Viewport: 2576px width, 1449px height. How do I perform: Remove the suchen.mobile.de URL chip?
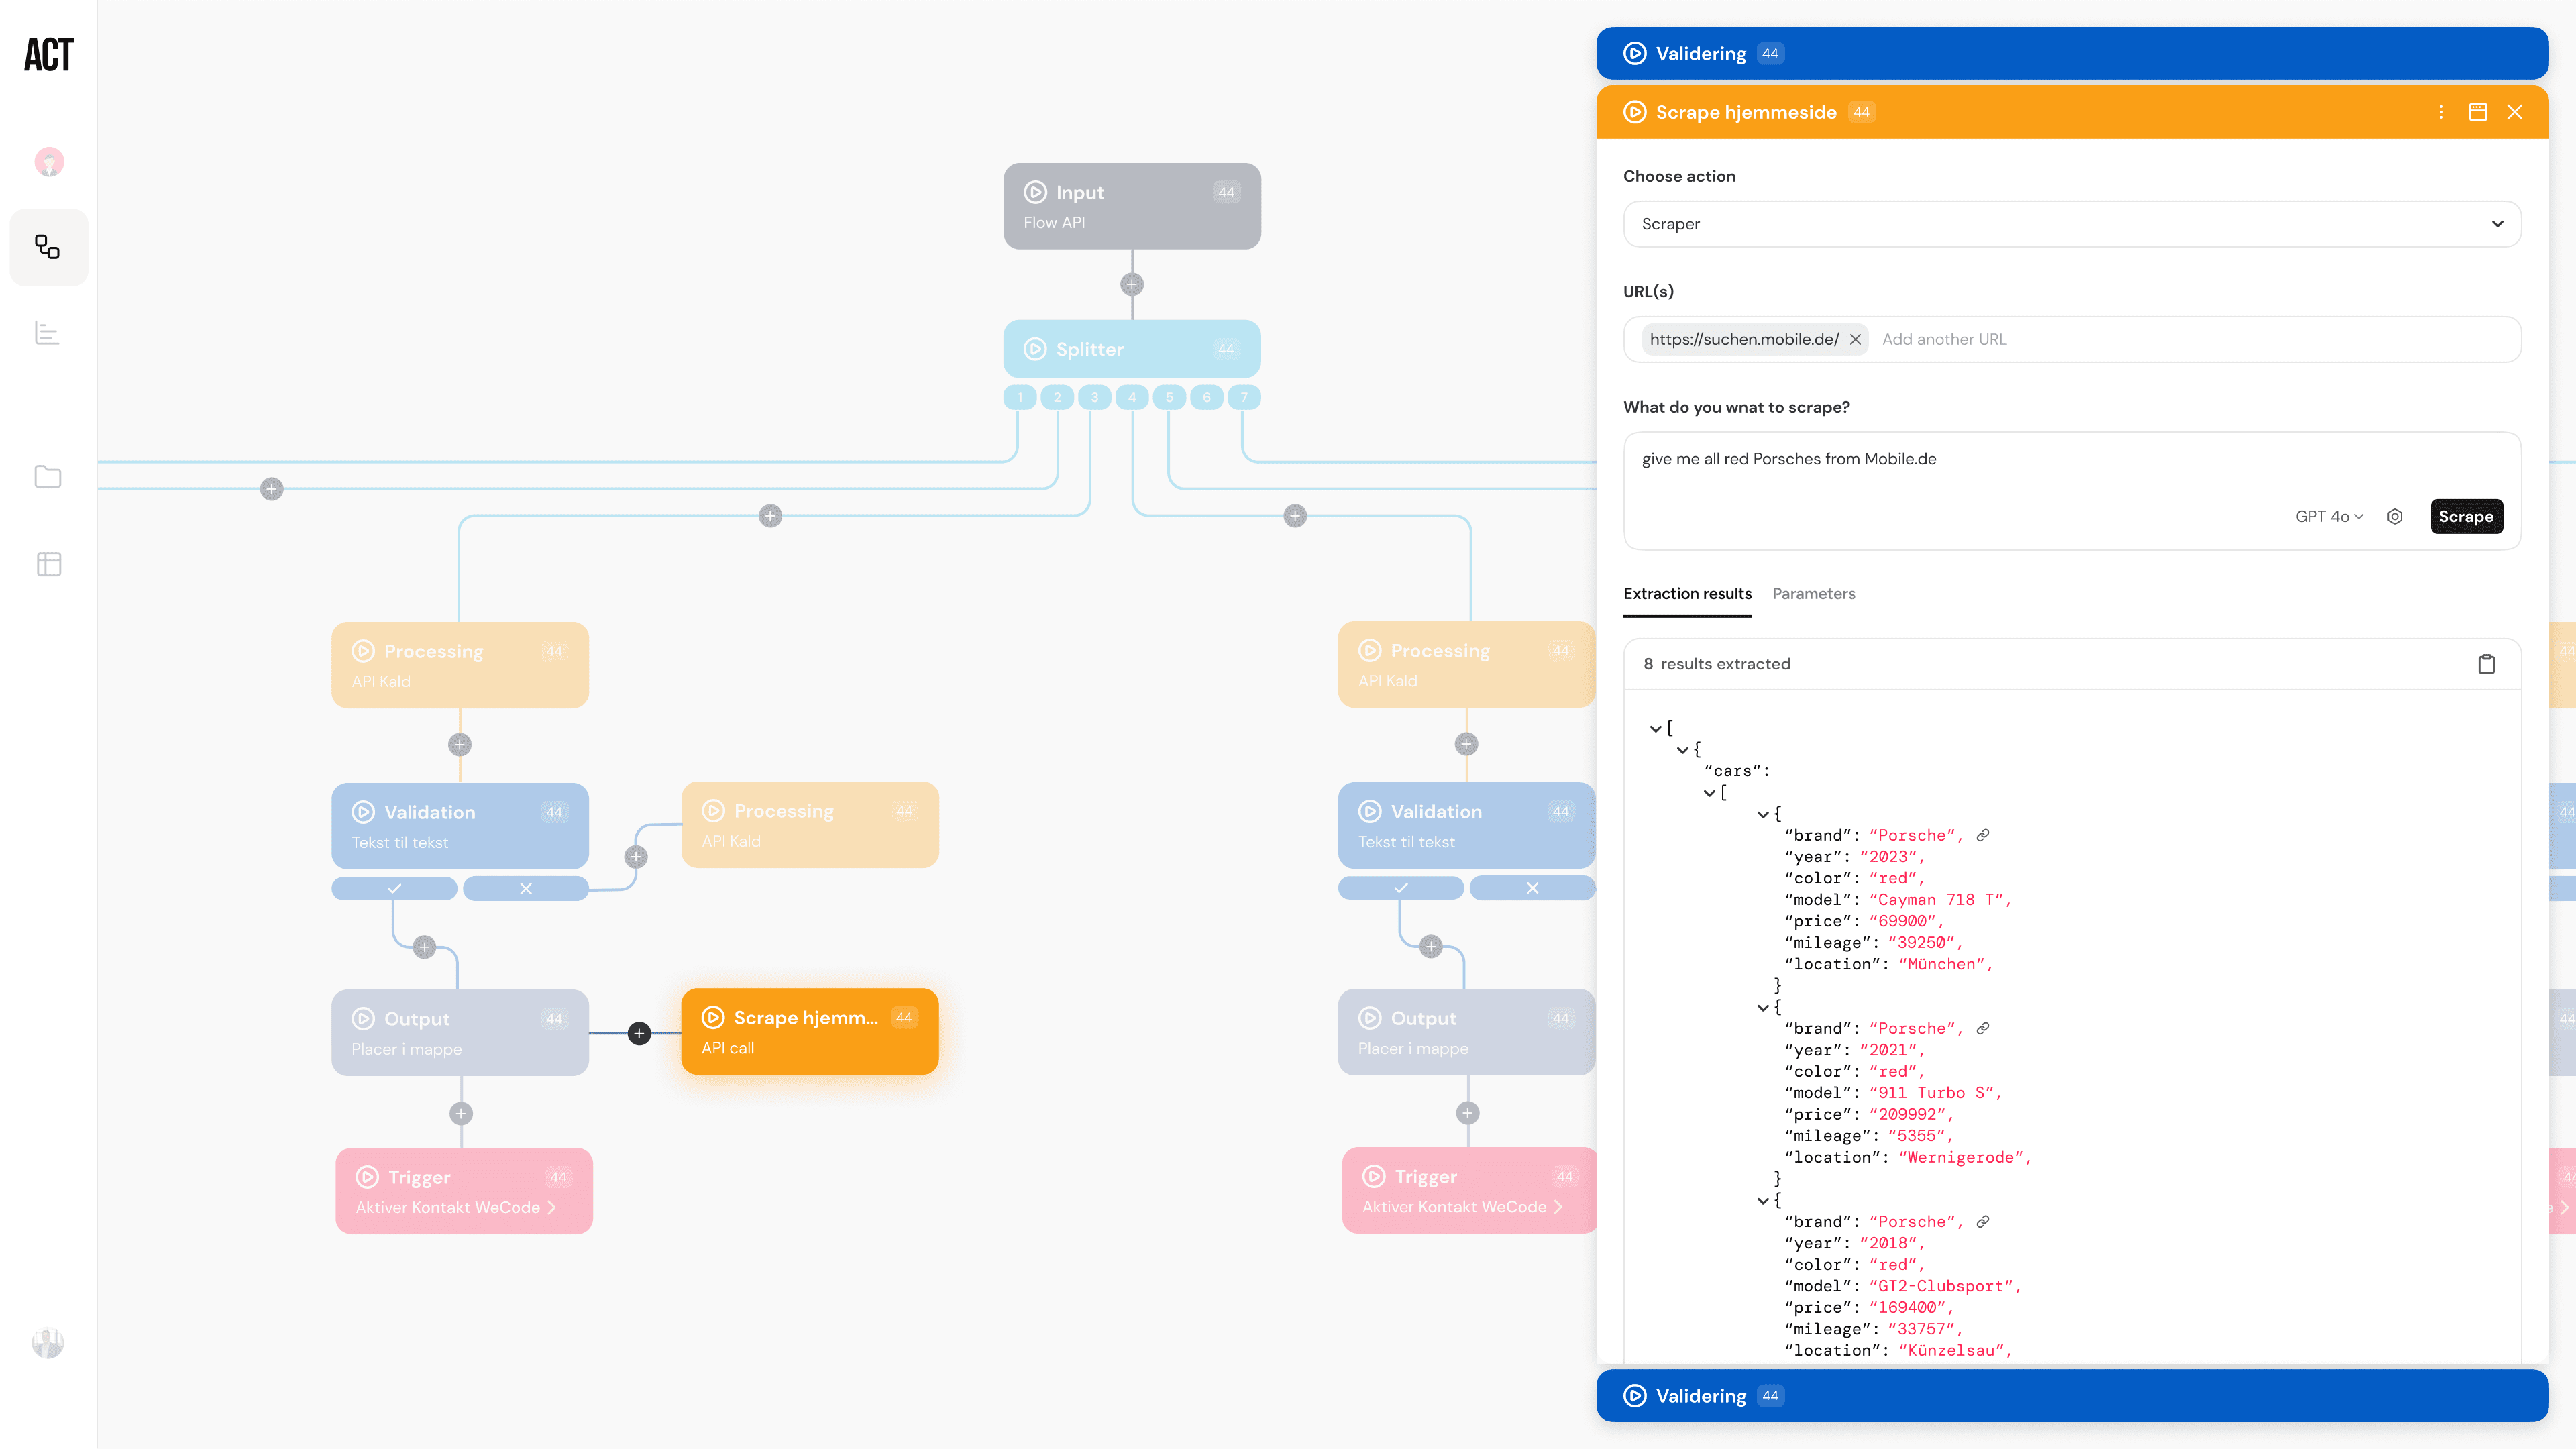1855,339
